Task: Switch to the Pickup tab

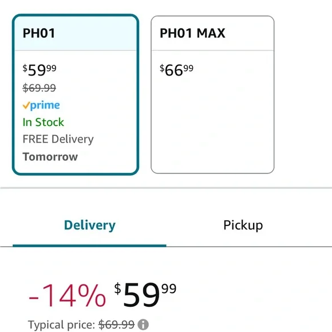Action: coord(243,225)
